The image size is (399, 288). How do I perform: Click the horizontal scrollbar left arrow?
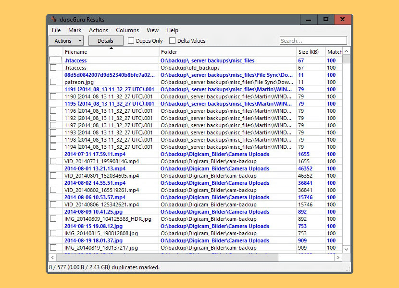(x=53, y=258)
